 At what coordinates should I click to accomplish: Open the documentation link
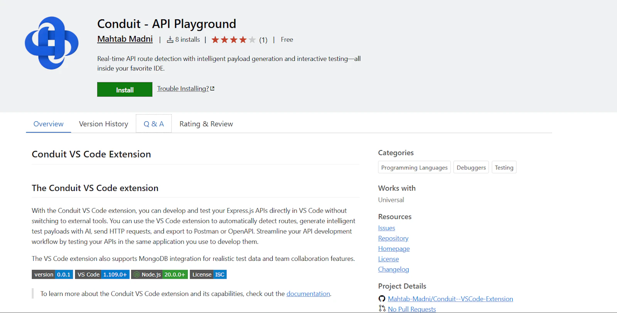[308, 294]
